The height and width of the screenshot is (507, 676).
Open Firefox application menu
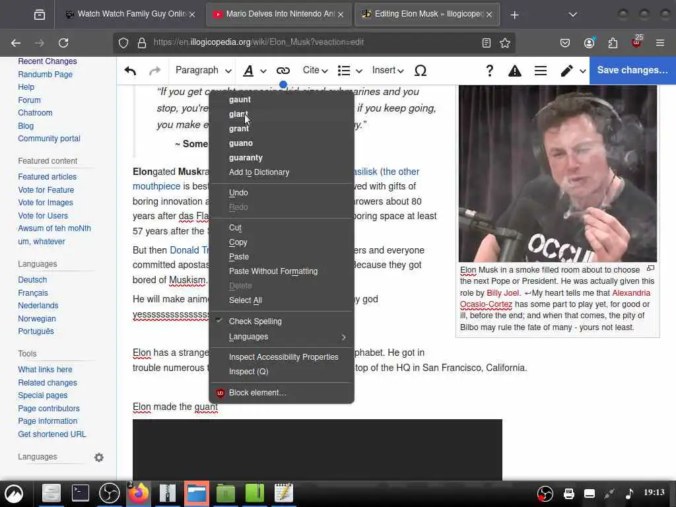tap(660, 43)
